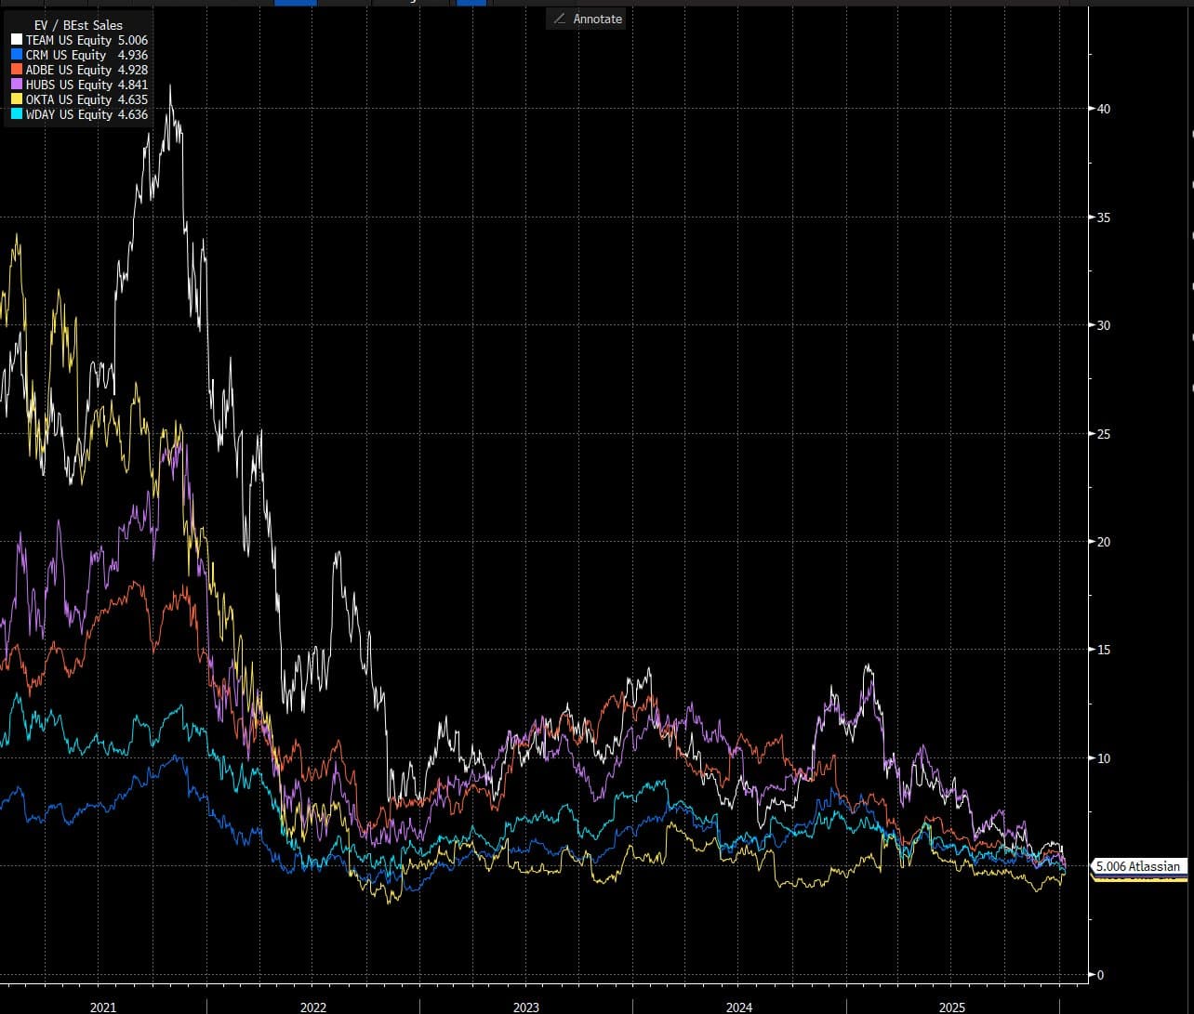Click the orange ADBE US Equity swatch
Viewport: 1194px width, 1014px height.
coord(16,70)
